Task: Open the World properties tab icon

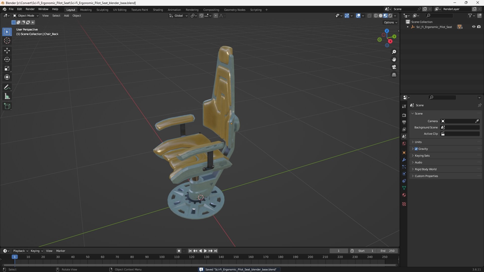Action: point(404,144)
